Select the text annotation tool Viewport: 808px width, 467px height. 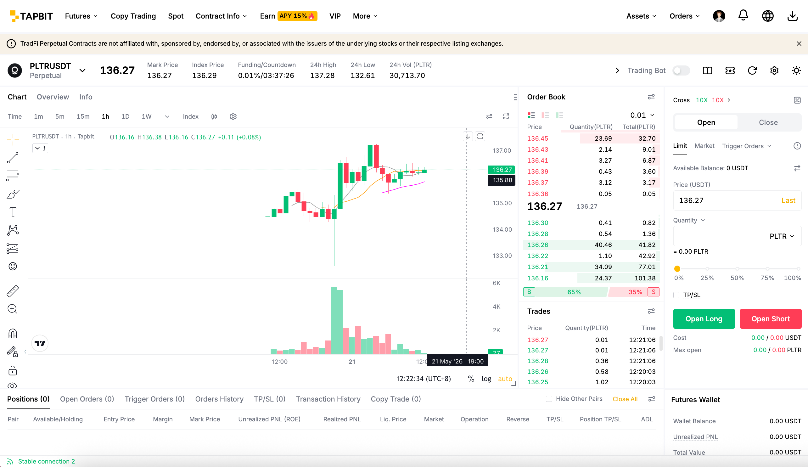coord(13,212)
